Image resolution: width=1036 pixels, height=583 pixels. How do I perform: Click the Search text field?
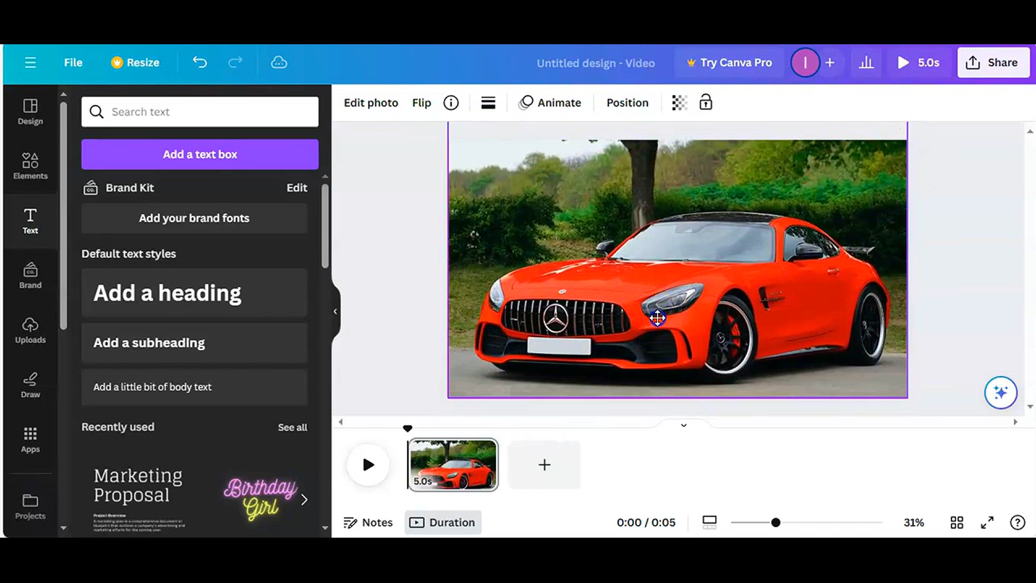200,112
